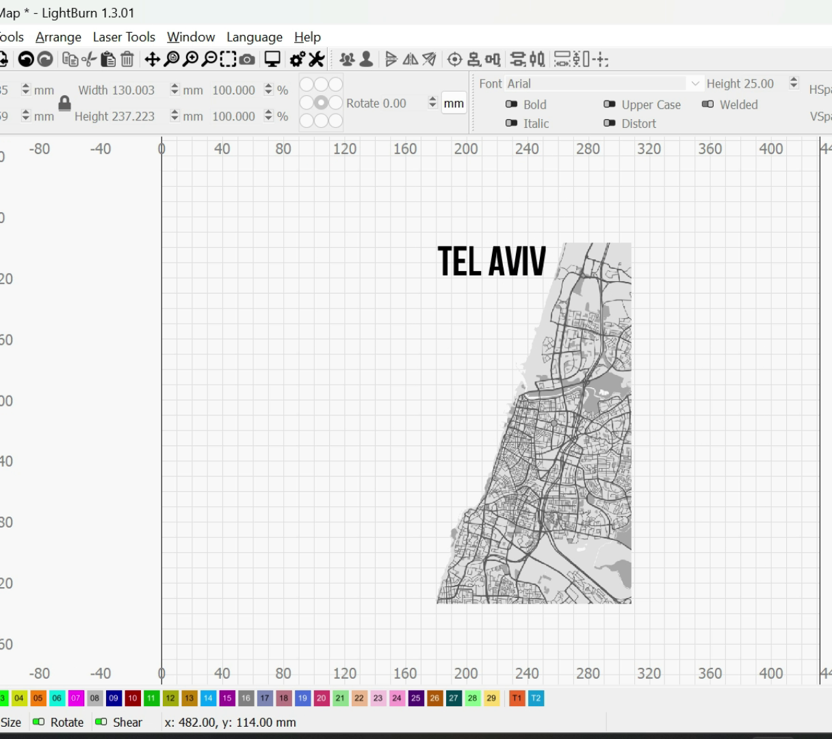832x739 pixels.
Task: Click the Copy icon in toolbar
Action: point(70,60)
